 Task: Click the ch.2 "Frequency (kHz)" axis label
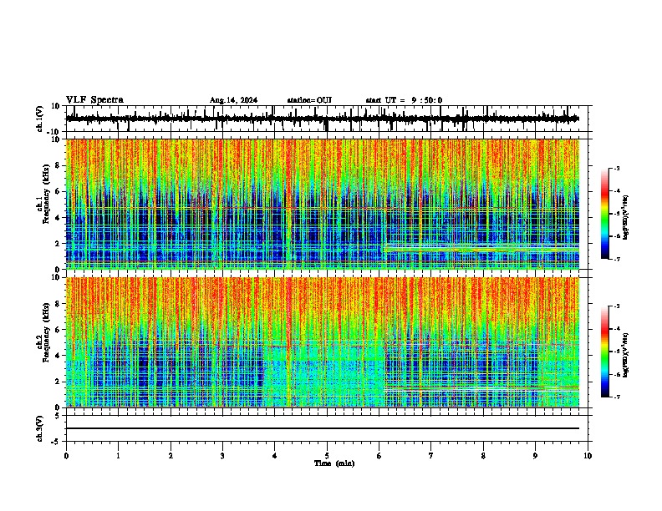pyautogui.click(x=46, y=331)
